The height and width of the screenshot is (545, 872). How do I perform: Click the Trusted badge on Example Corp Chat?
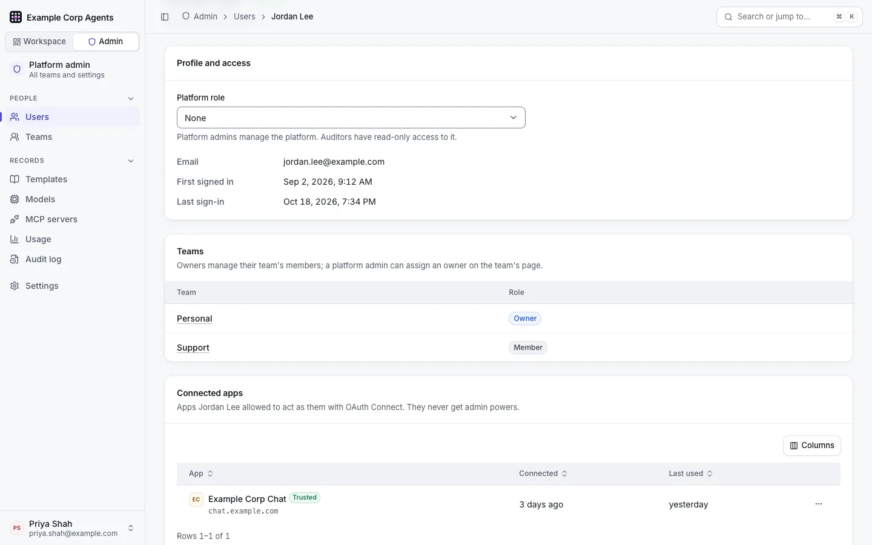coord(305,498)
